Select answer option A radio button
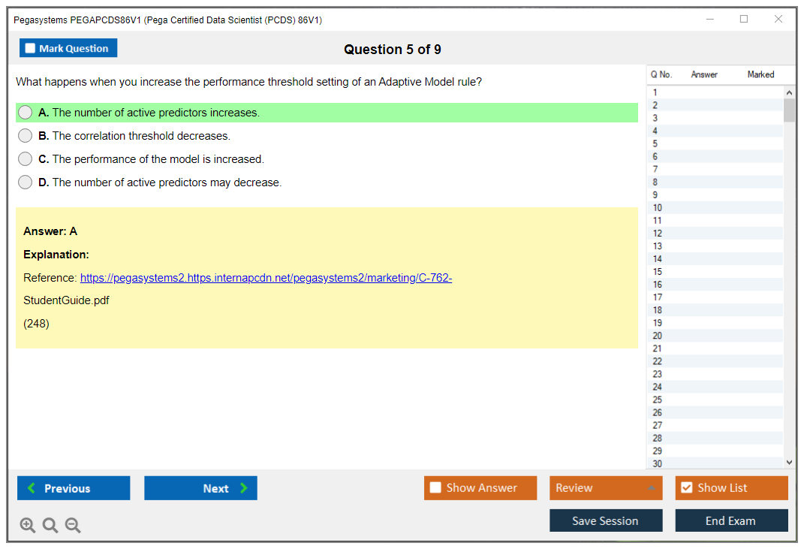Screen dimensions: 807x552 click(26, 113)
